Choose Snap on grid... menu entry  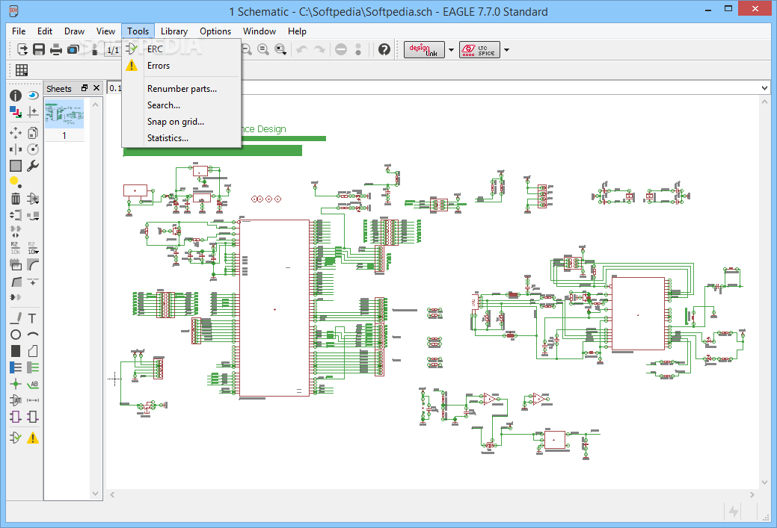[182, 121]
